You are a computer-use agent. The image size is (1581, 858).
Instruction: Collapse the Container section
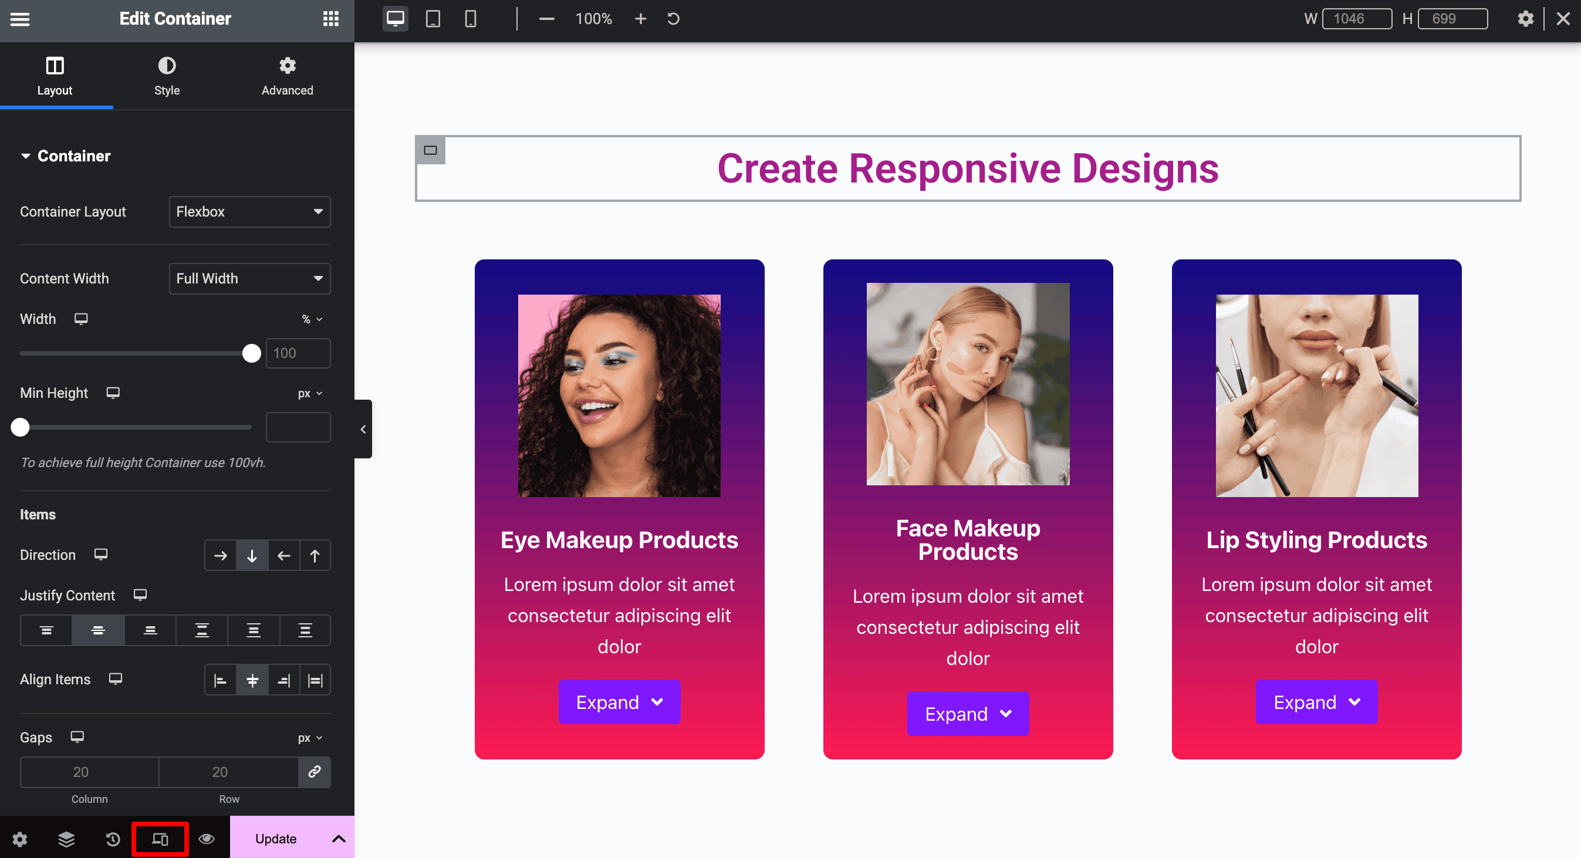coord(65,156)
